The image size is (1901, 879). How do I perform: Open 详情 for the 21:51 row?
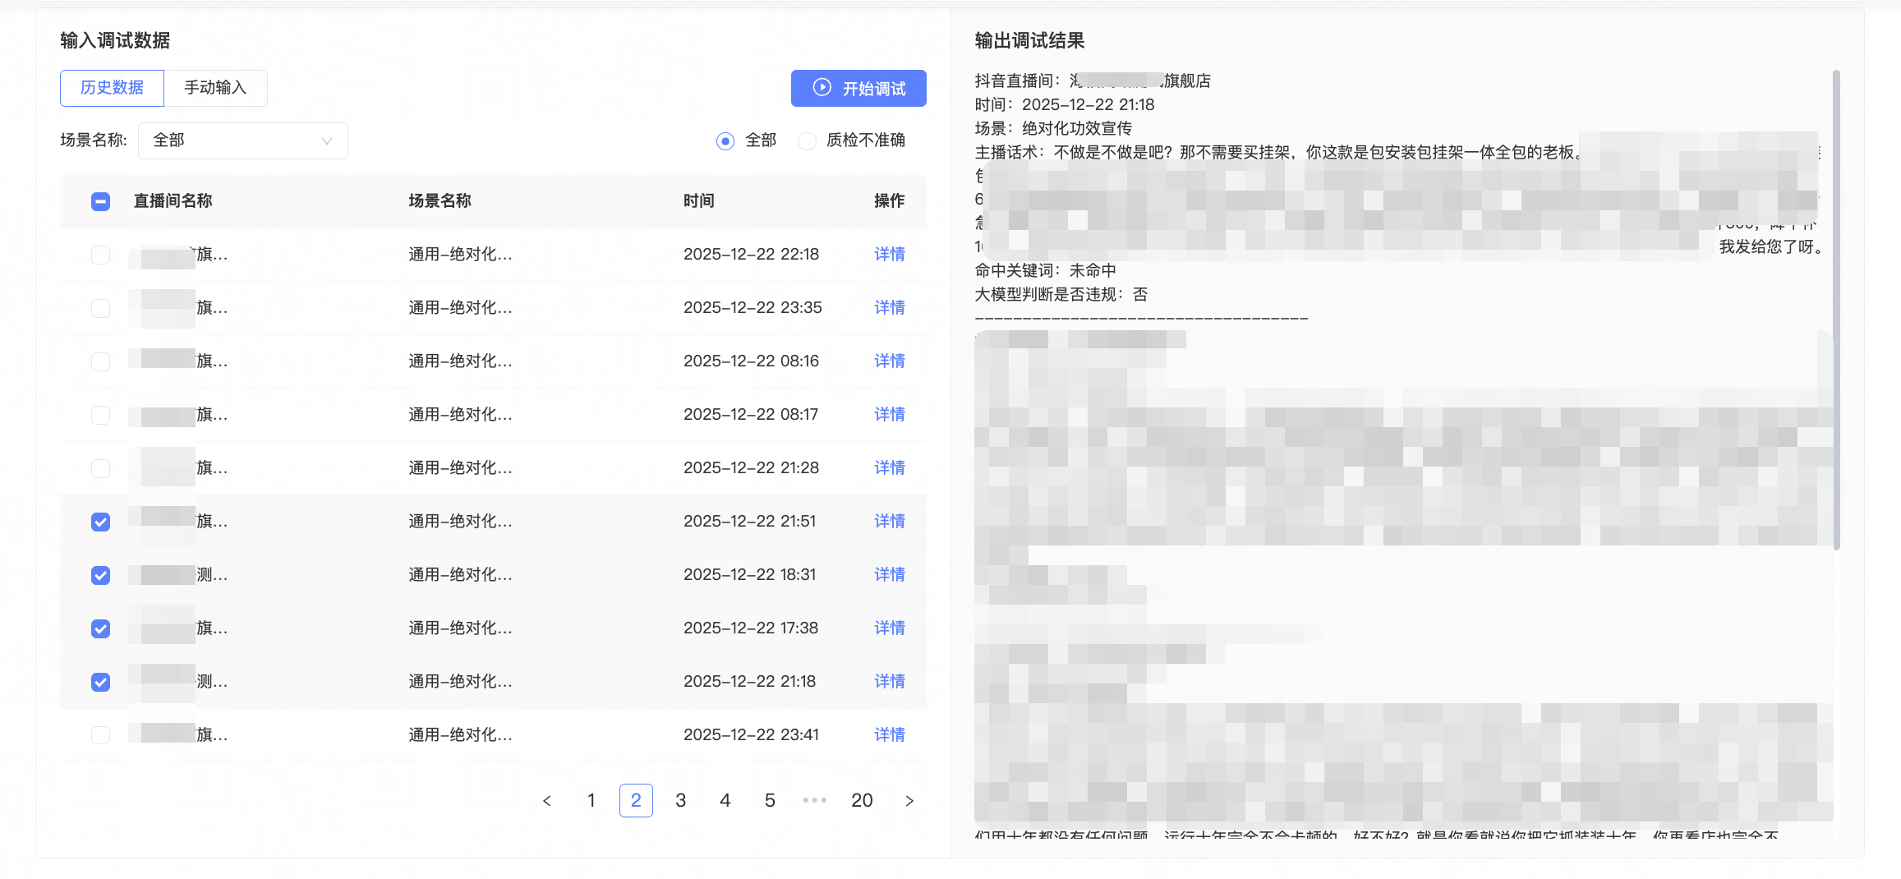pos(890,522)
